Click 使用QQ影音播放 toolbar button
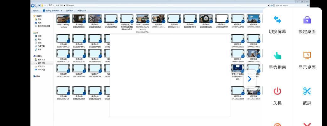Image resolution: width=327 pixels, height=126 pixels. pyautogui.click(x=51, y=10)
